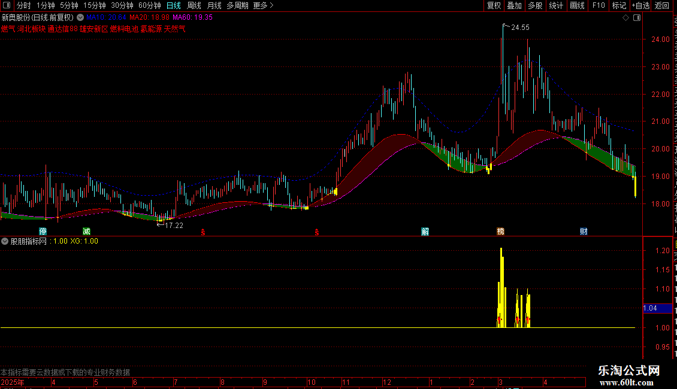Click the 停 event marker under the chart
This screenshot has height=389, width=677.
pos(43,231)
